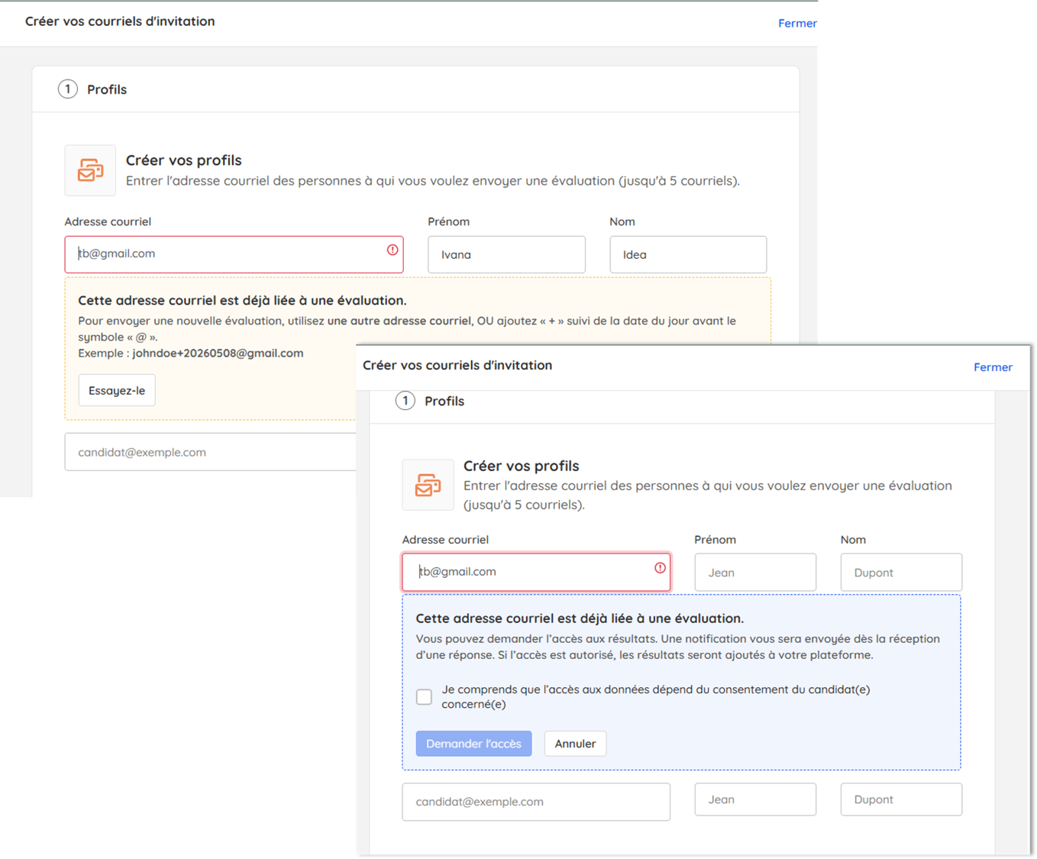Click the front window title 'Créer vos courriels d'invitation'
1037x859 pixels.
point(457,365)
